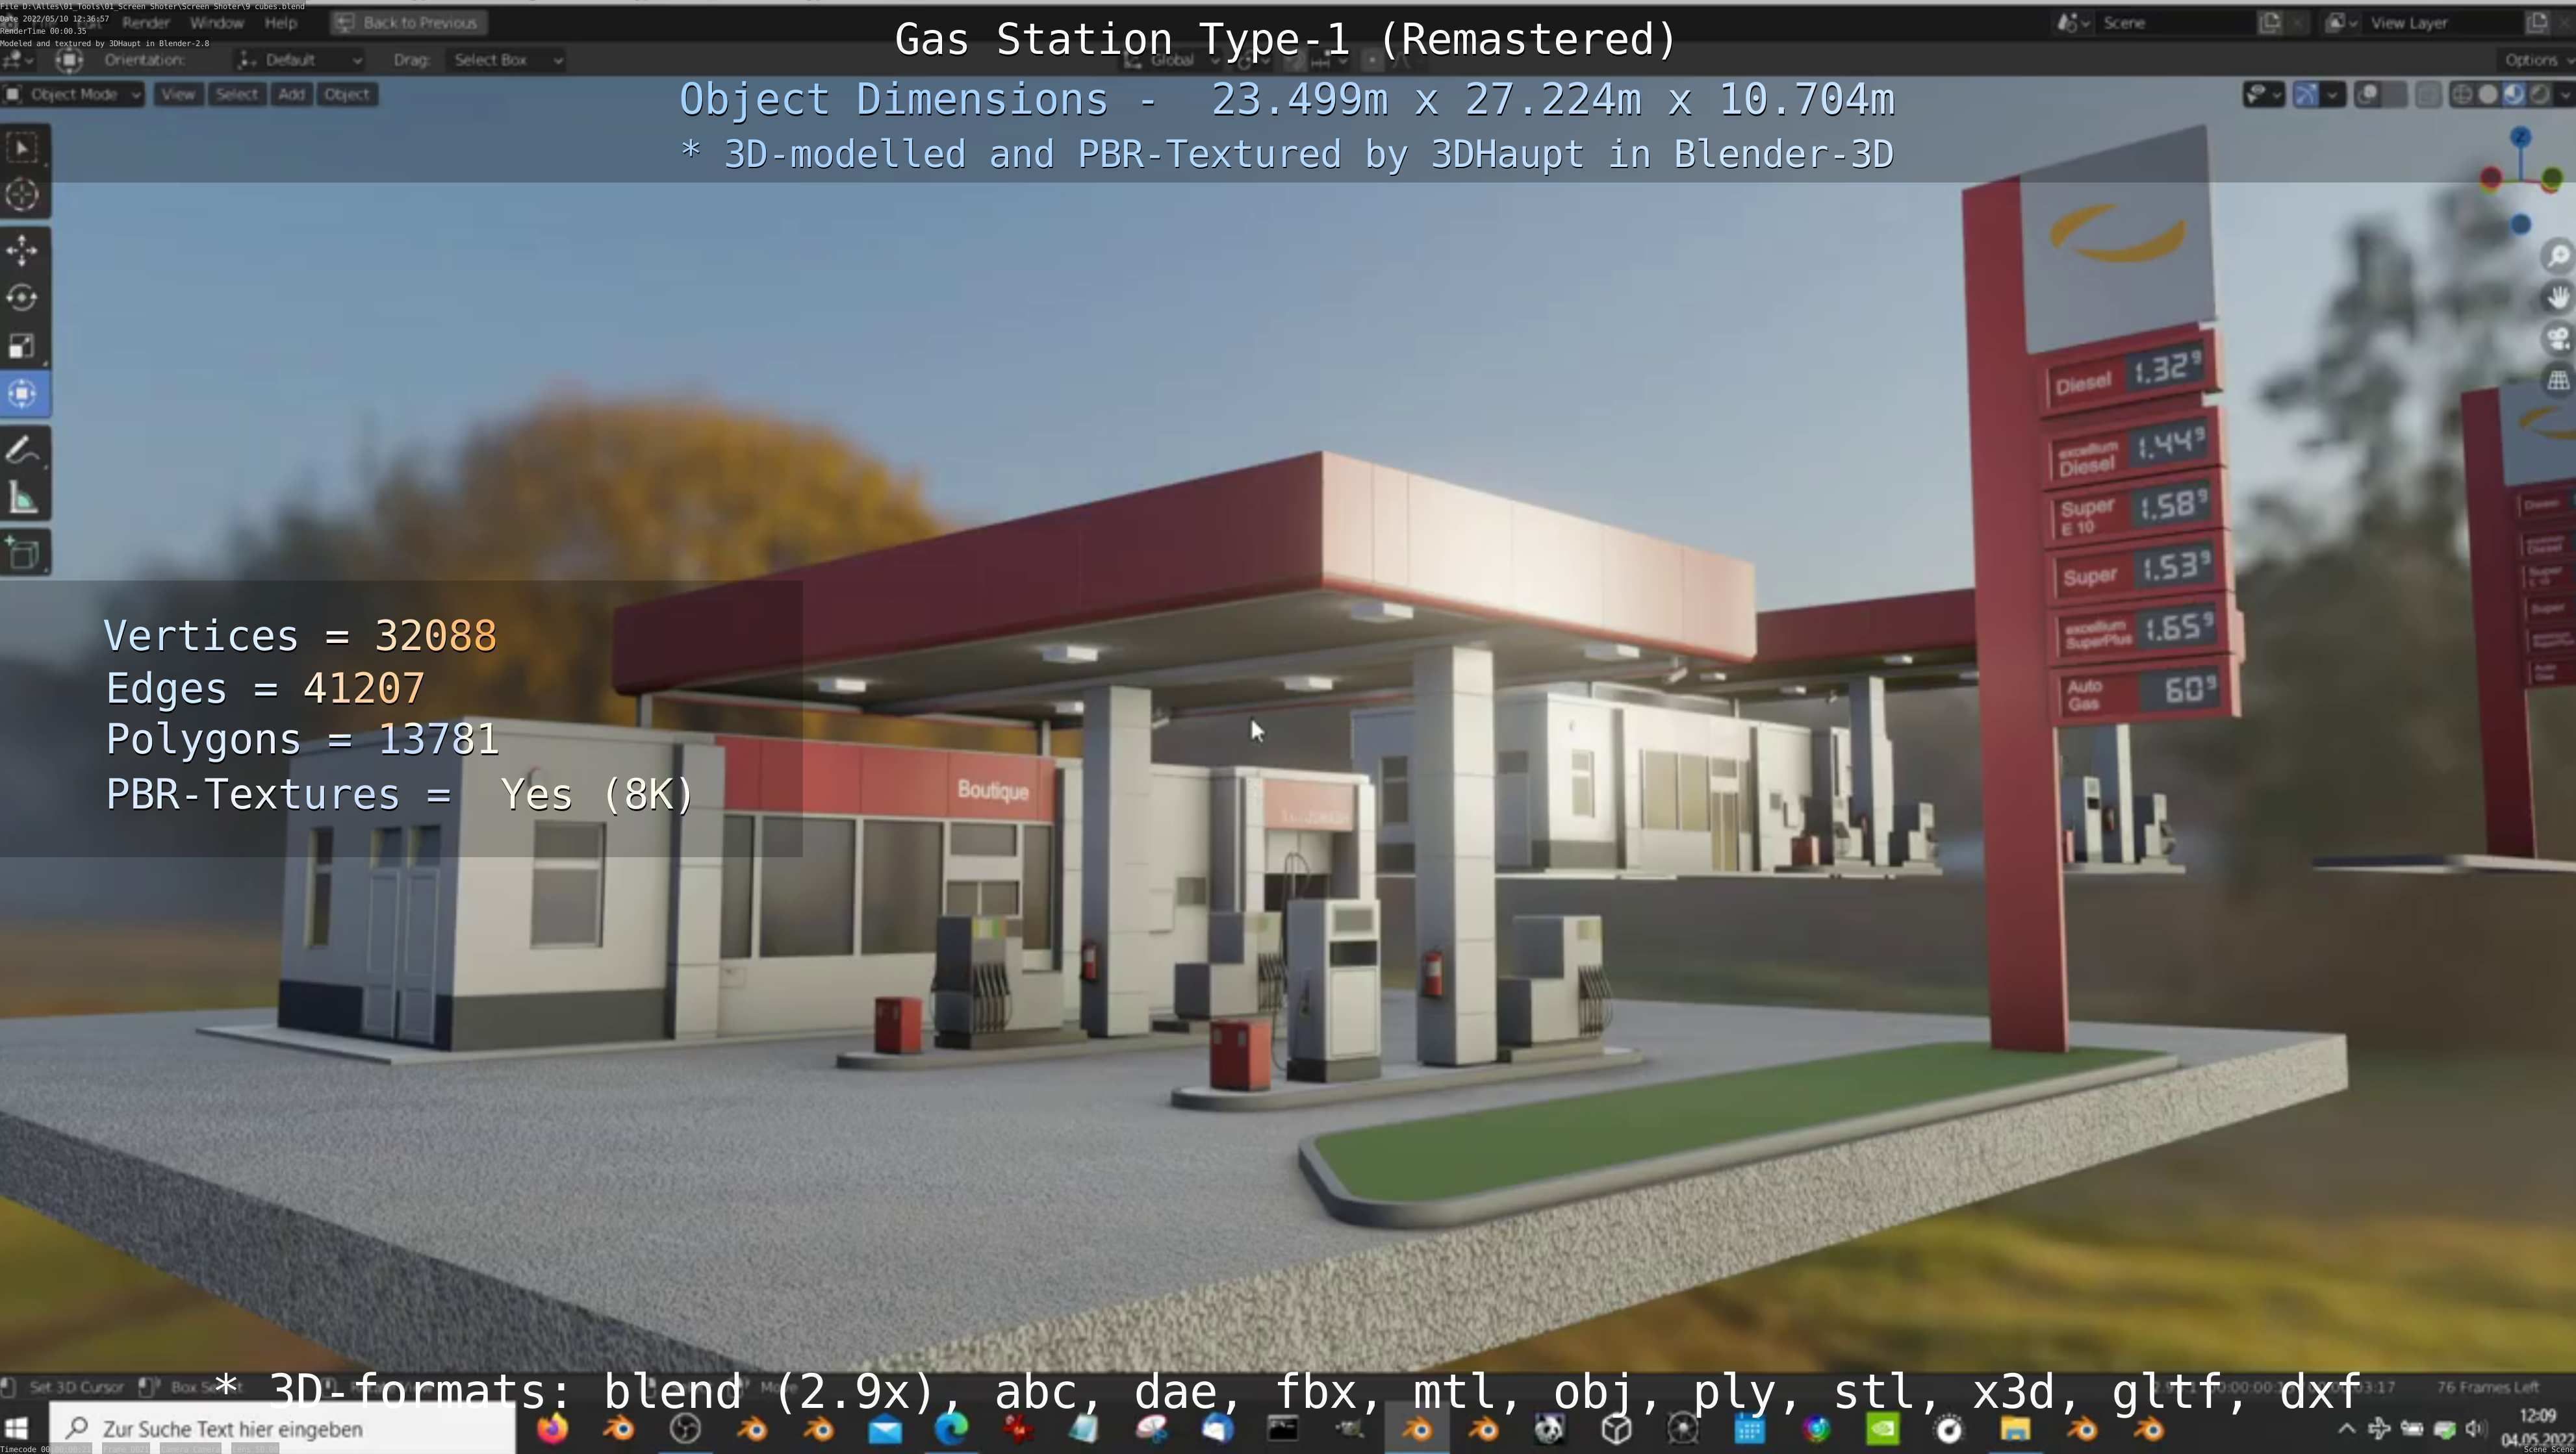Select the Scale tool
The image size is (2576, 1454).
[22, 345]
